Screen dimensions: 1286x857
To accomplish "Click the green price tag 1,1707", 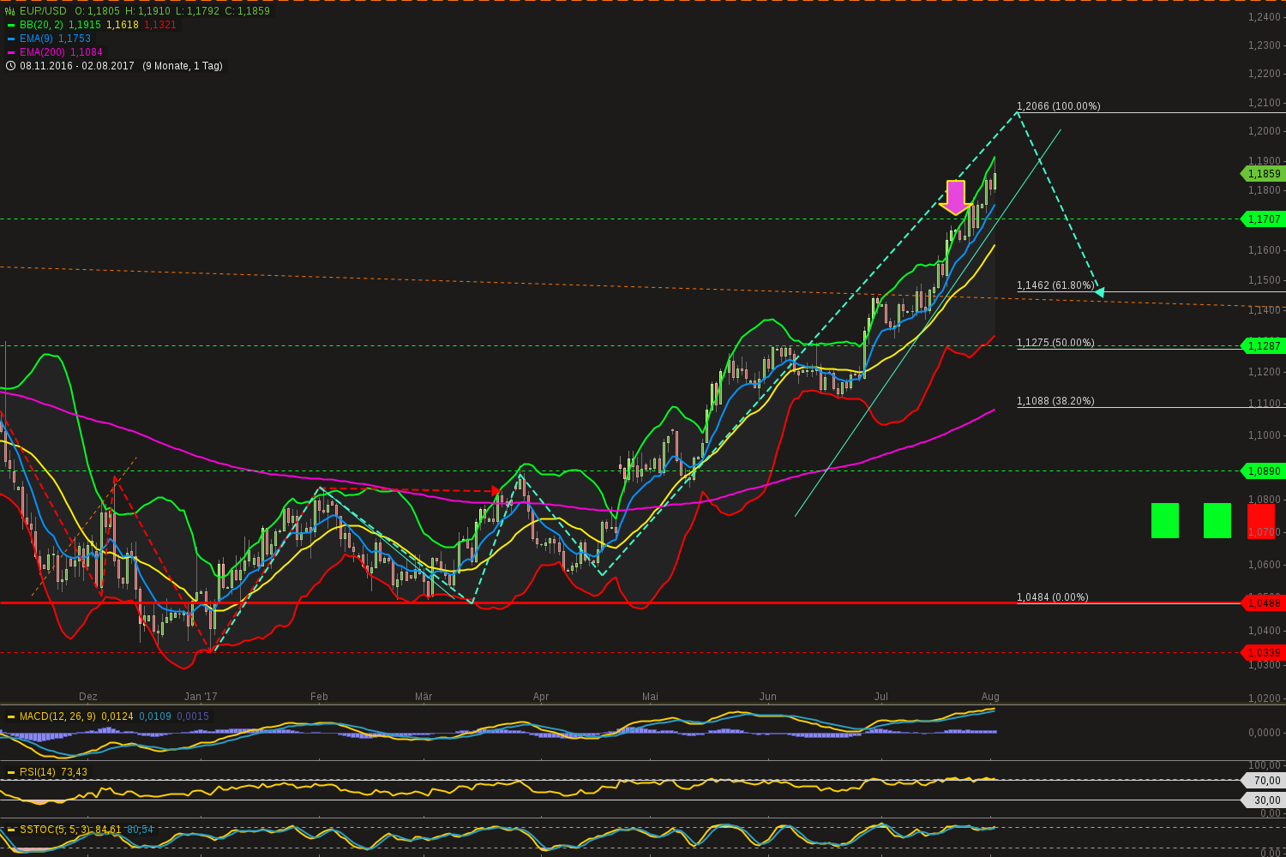I will coord(1262,219).
